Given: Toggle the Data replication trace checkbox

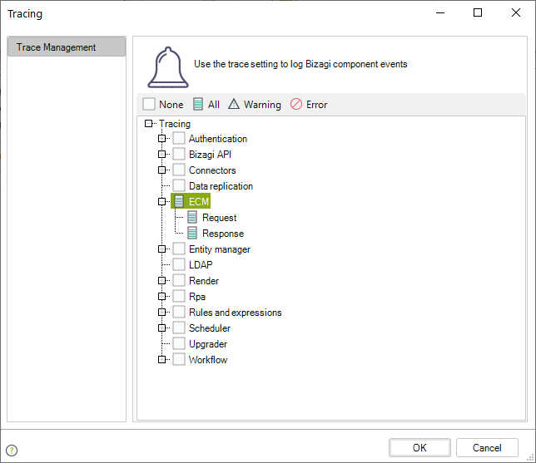Looking at the screenshot, I should (179, 185).
